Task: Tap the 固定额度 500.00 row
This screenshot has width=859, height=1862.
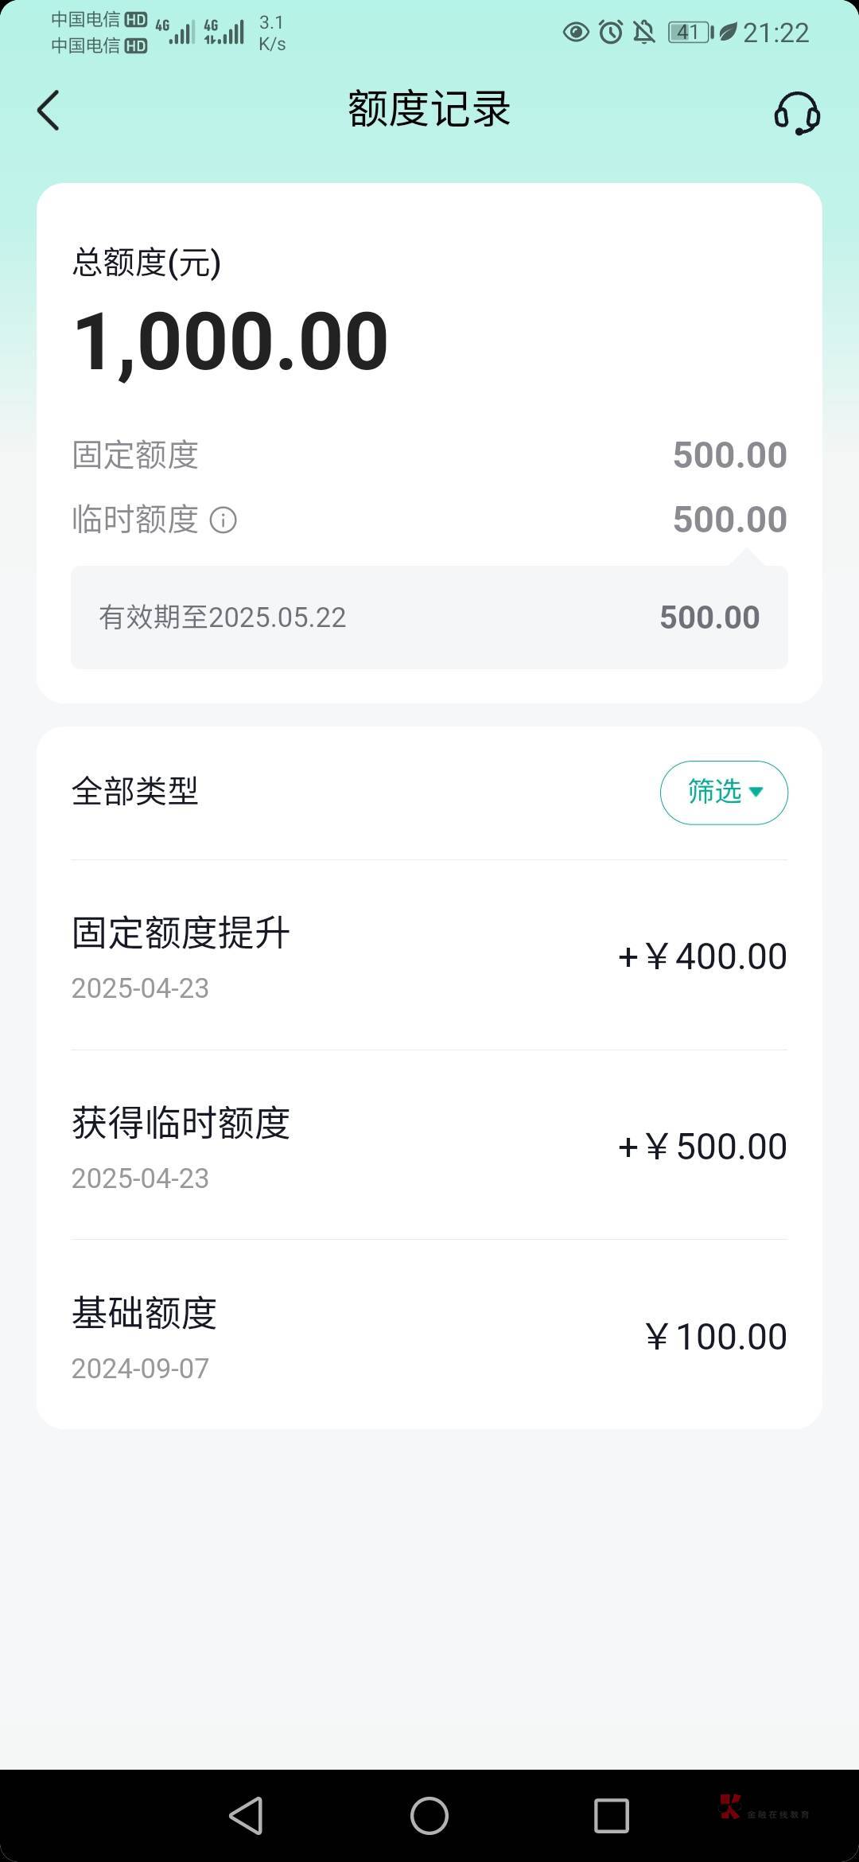Action: [x=429, y=455]
